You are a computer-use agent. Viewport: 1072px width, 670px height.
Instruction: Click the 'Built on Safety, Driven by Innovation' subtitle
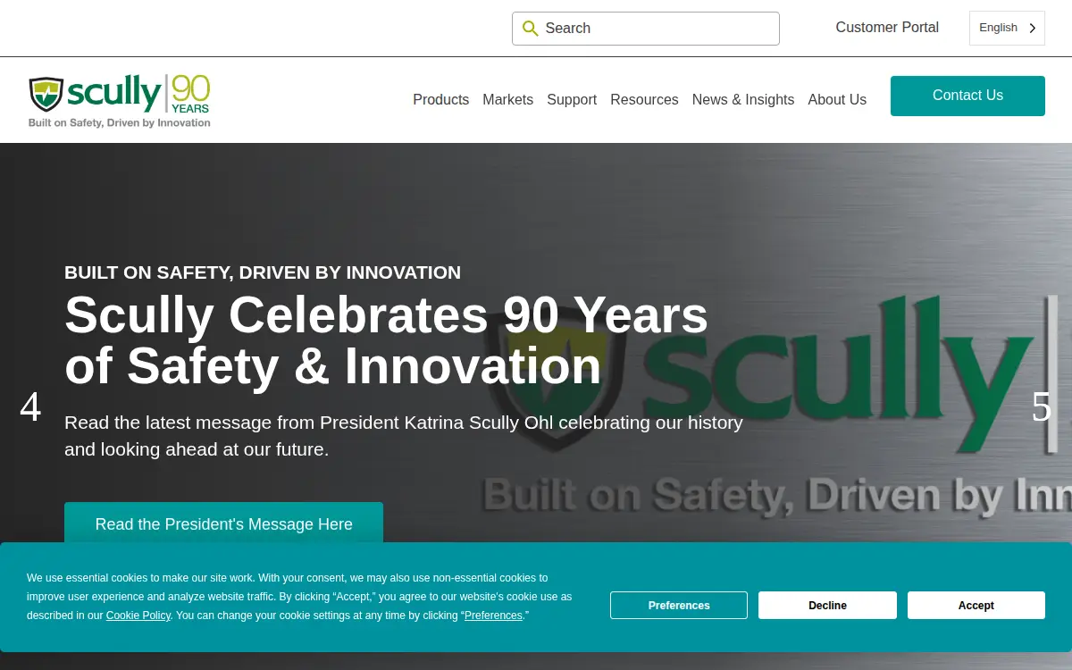pyautogui.click(x=263, y=272)
